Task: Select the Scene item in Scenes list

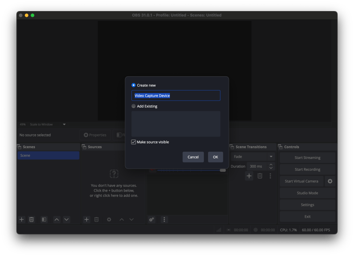Action: [48, 155]
